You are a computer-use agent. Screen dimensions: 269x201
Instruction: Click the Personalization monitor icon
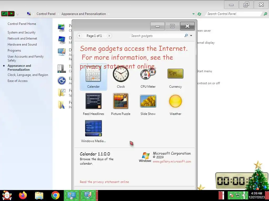point(61,28)
